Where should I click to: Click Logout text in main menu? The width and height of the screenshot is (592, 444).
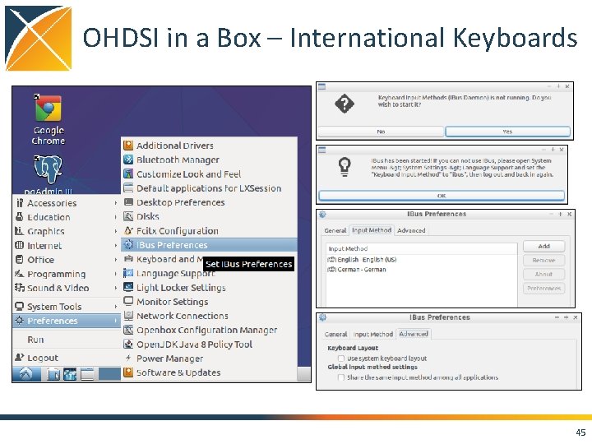[43, 358]
